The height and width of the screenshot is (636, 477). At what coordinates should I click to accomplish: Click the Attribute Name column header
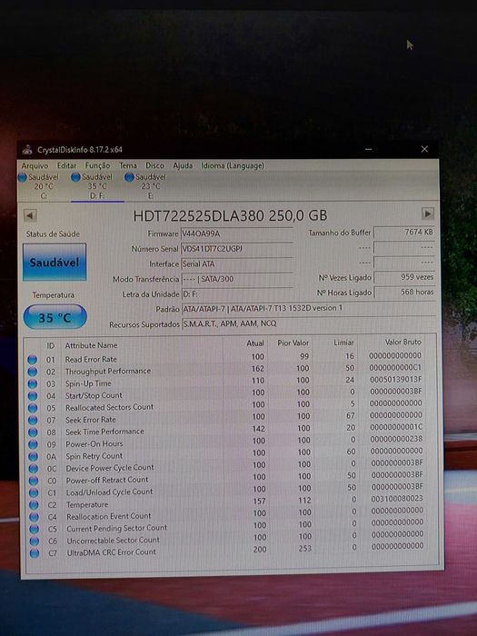point(91,345)
